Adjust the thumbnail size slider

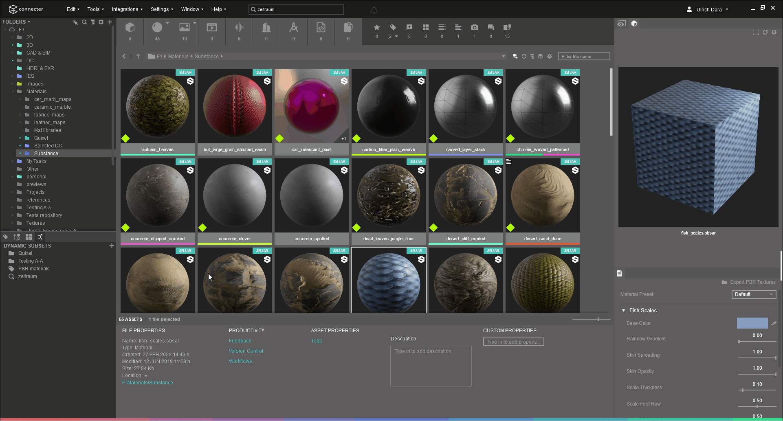tap(592, 319)
